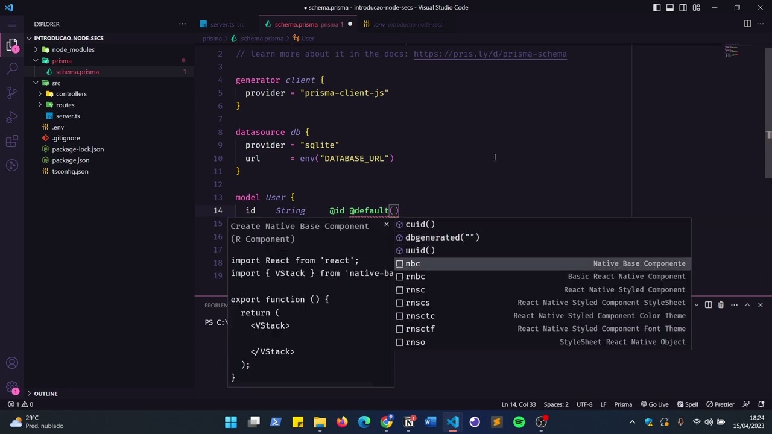Open the Run and Debug view
772x434 pixels.
pos(12,117)
